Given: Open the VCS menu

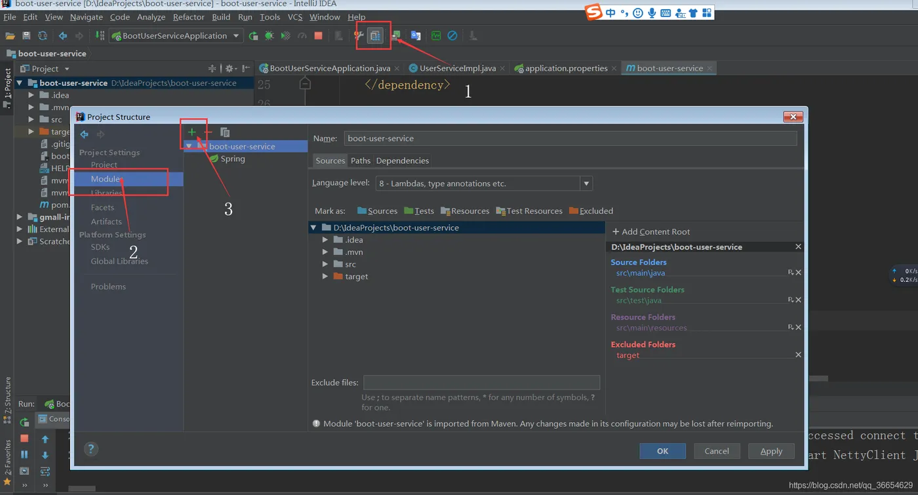Looking at the screenshot, I should (x=295, y=17).
